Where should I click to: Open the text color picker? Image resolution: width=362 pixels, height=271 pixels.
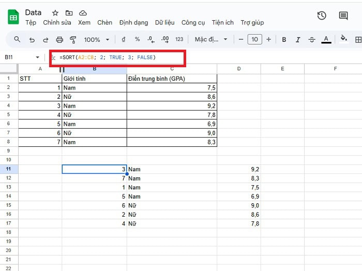[326, 39]
